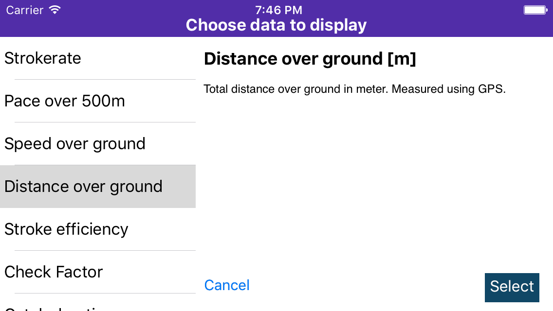553x311 pixels.
Task: Click the Measured using GPS sentence
Action: tap(449, 89)
